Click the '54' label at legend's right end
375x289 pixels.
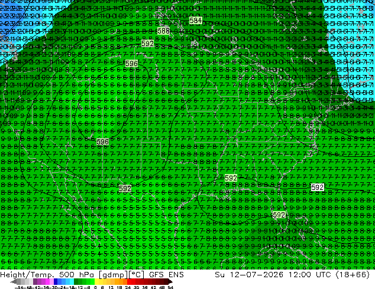click(x=170, y=287)
